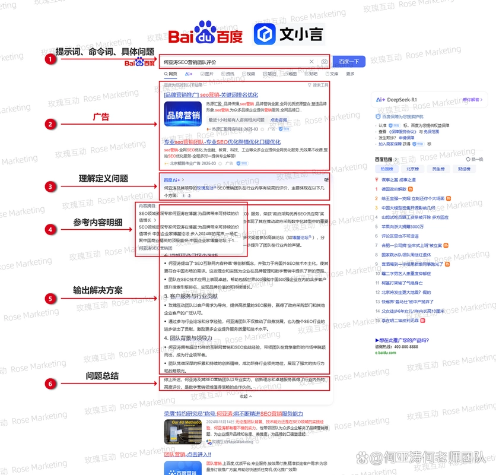Click the 百度一下 search button
The height and width of the screenshot is (475, 496).
click(x=348, y=61)
